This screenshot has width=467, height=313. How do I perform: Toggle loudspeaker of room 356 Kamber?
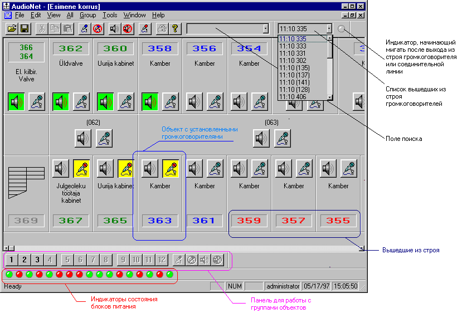pos(194,102)
